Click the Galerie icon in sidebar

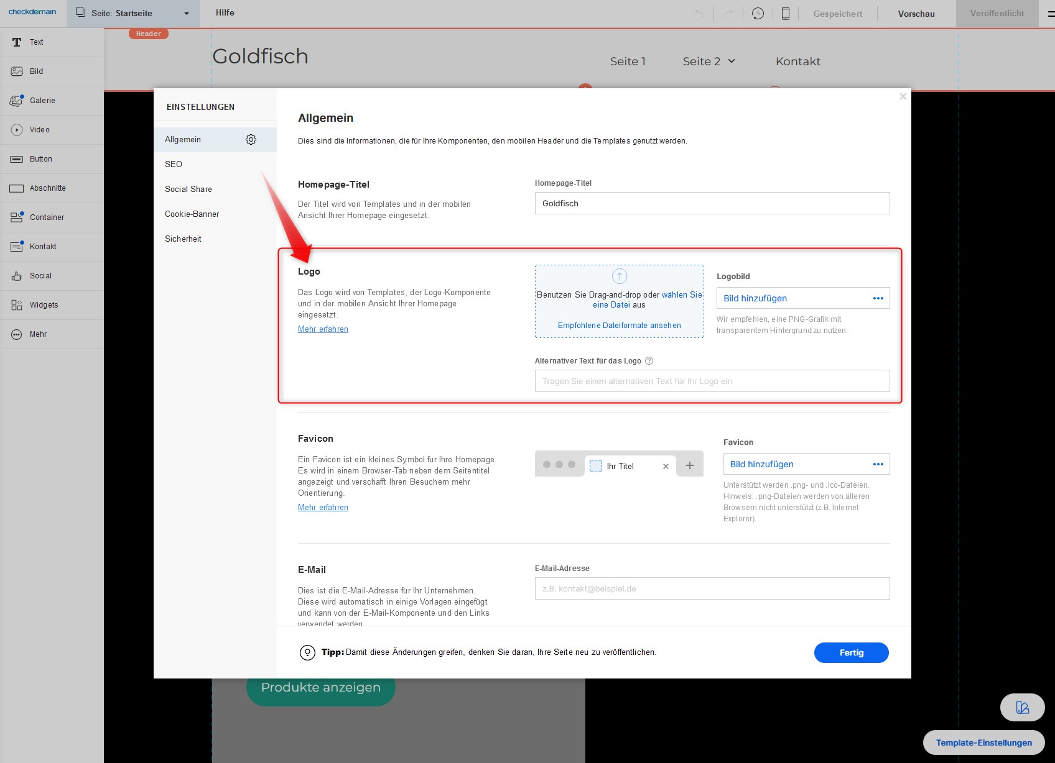point(17,101)
